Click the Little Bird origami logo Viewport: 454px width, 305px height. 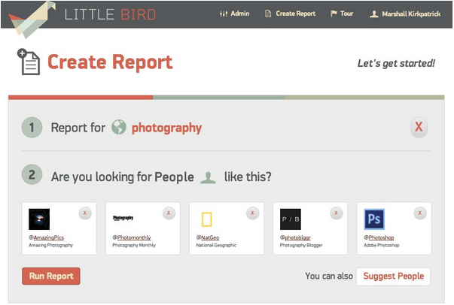click(32, 20)
